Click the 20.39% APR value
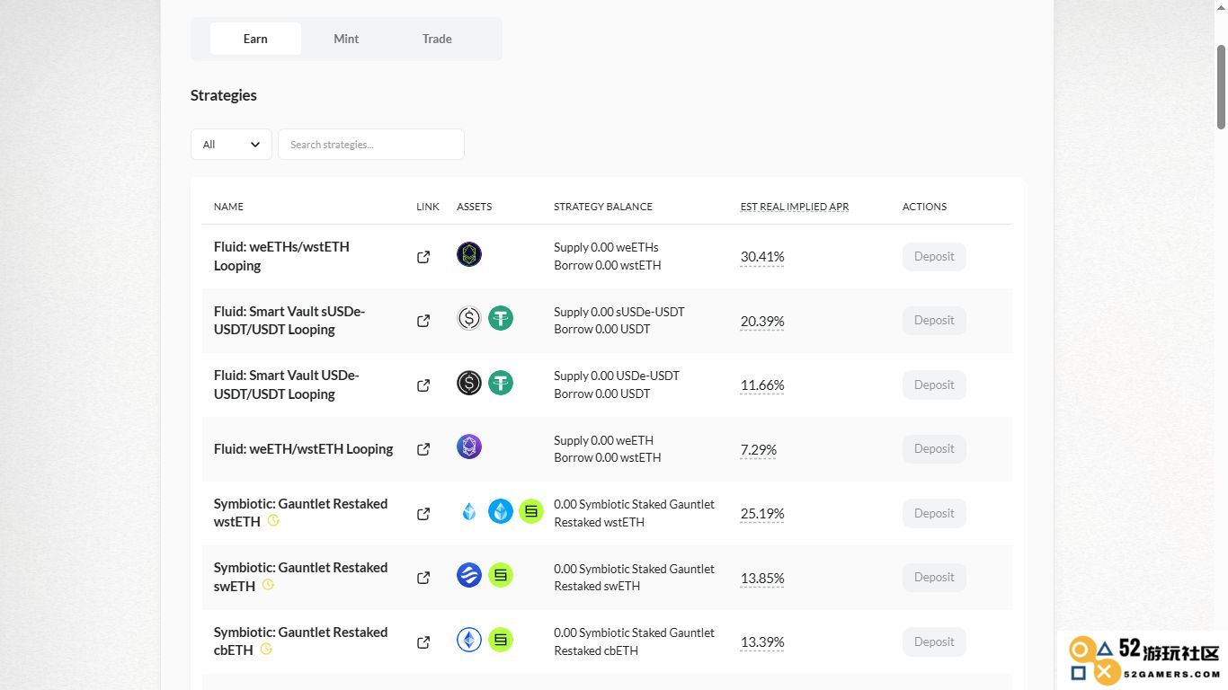This screenshot has width=1228, height=690. coord(762,321)
